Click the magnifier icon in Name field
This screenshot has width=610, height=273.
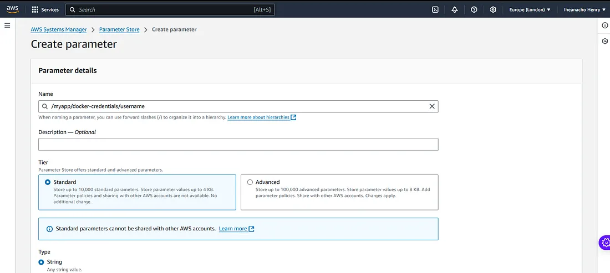tap(45, 106)
